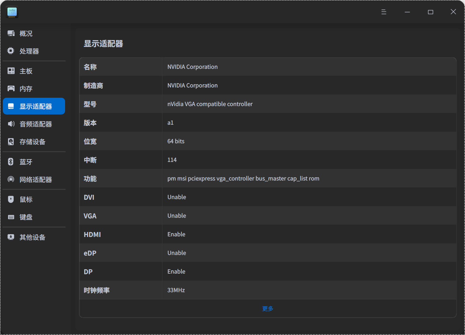Click the 内存 memory stick icon
Viewport: 465px width, 335px height.
[x=11, y=88]
